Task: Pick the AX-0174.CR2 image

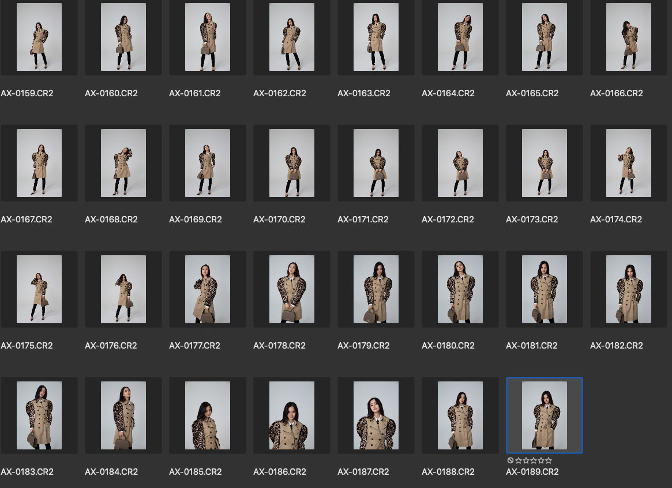Action: point(629,163)
